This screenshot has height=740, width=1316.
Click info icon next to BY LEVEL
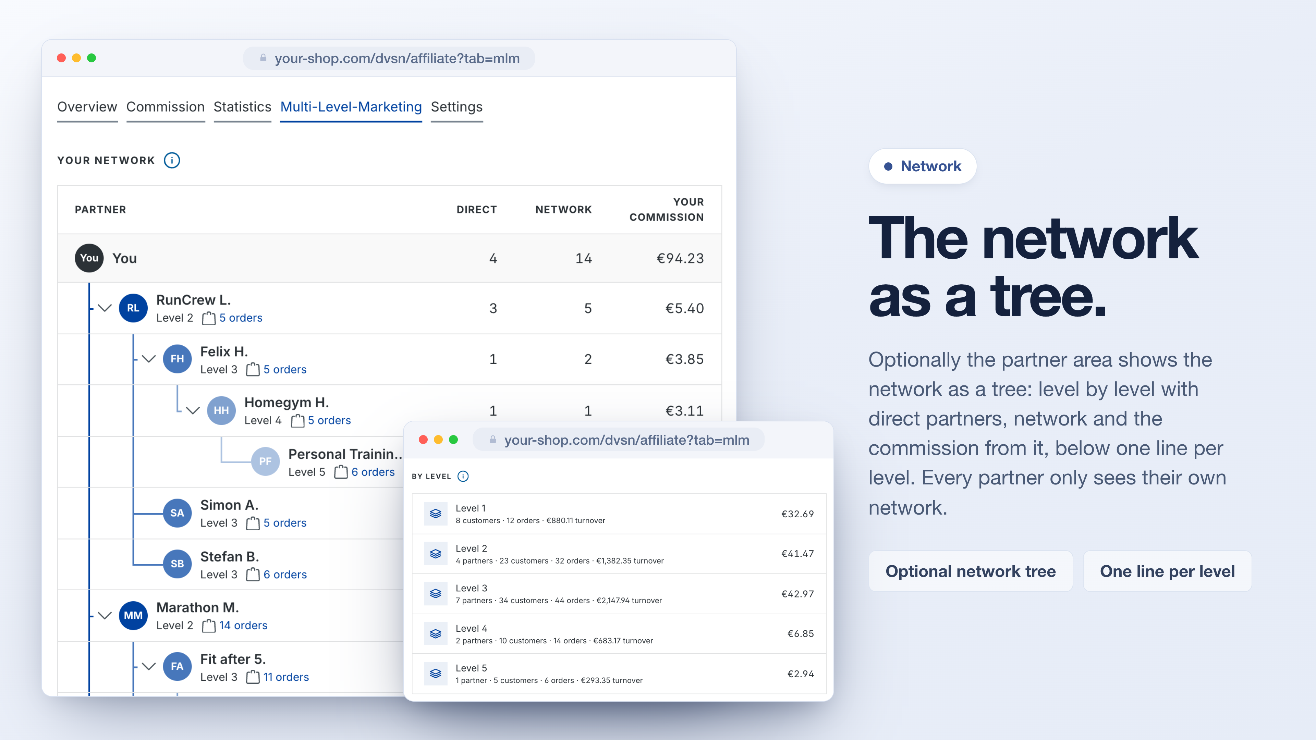coord(463,476)
